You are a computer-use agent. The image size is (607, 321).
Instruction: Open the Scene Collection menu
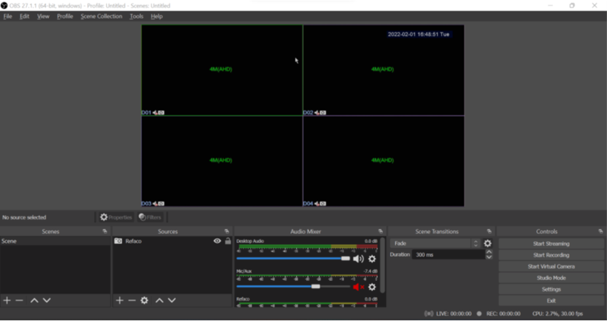click(102, 16)
